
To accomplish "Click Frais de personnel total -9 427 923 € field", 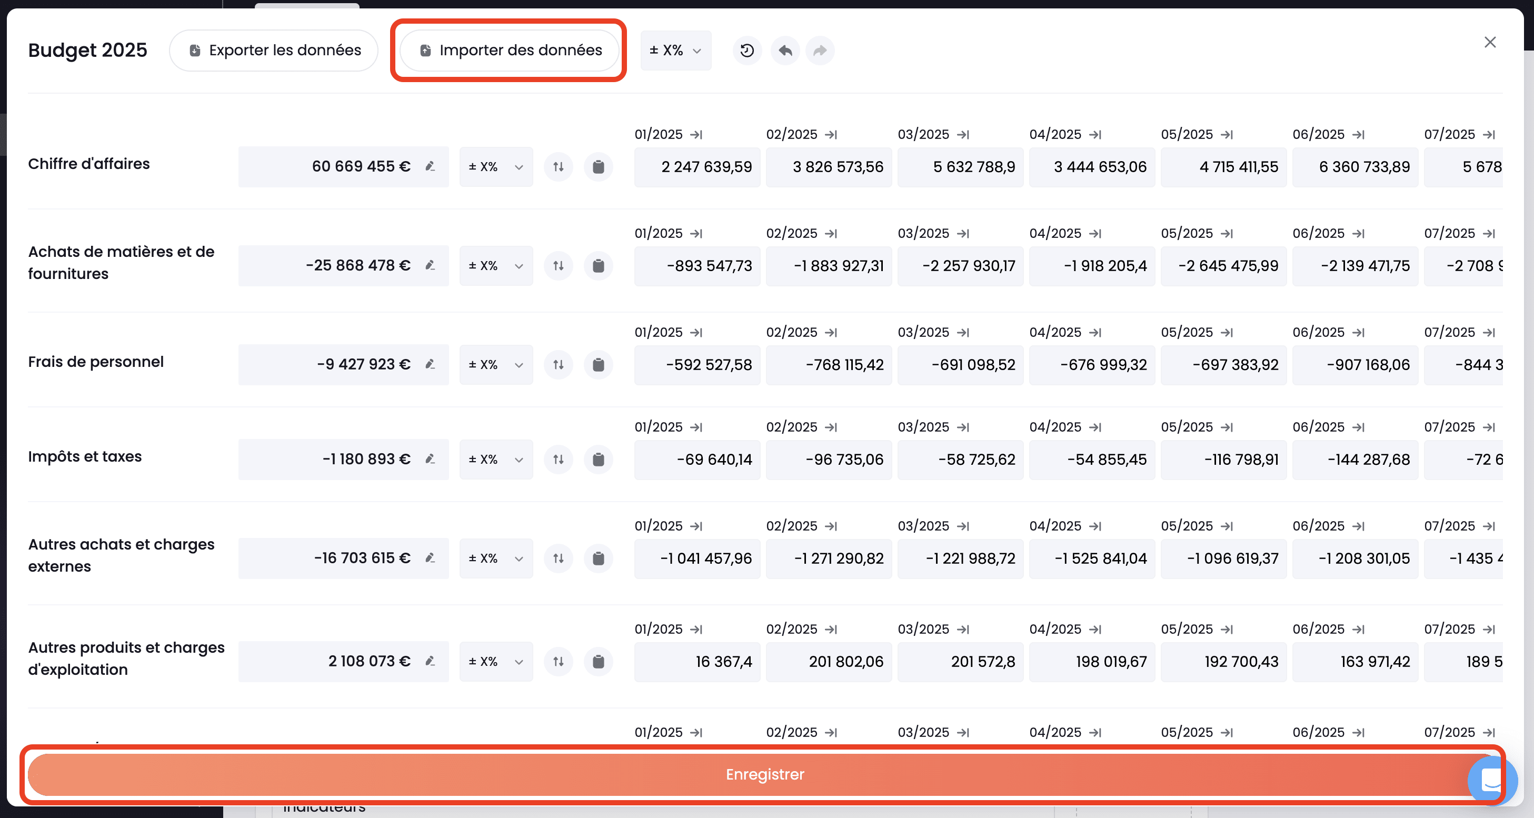I will tap(344, 364).
